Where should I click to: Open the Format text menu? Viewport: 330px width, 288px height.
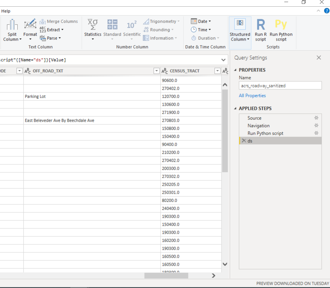[30, 30]
